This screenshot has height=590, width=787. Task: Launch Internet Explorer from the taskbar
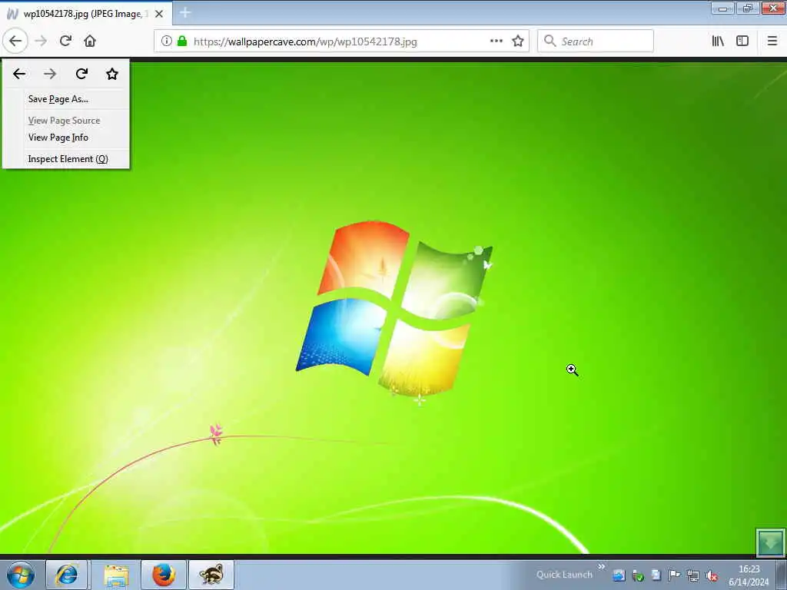(x=67, y=575)
